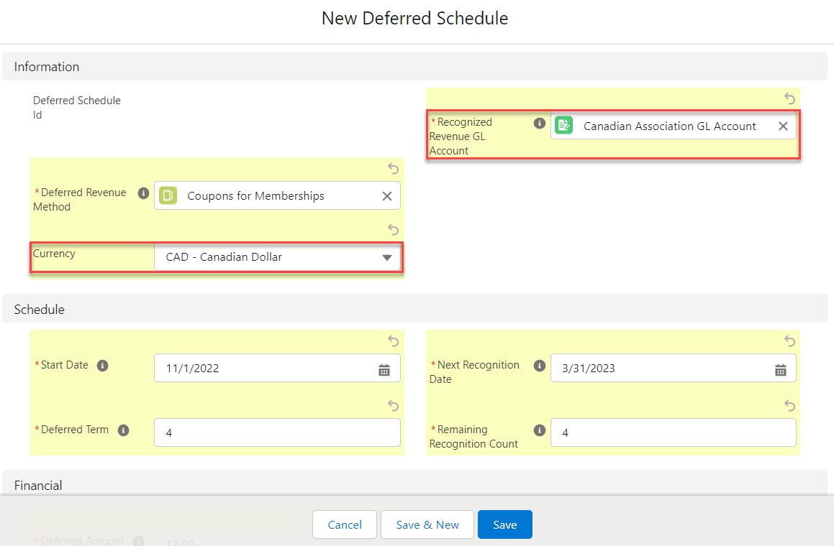Clear Canadian Association GL Account selection
834x546 pixels.
[x=783, y=126]
